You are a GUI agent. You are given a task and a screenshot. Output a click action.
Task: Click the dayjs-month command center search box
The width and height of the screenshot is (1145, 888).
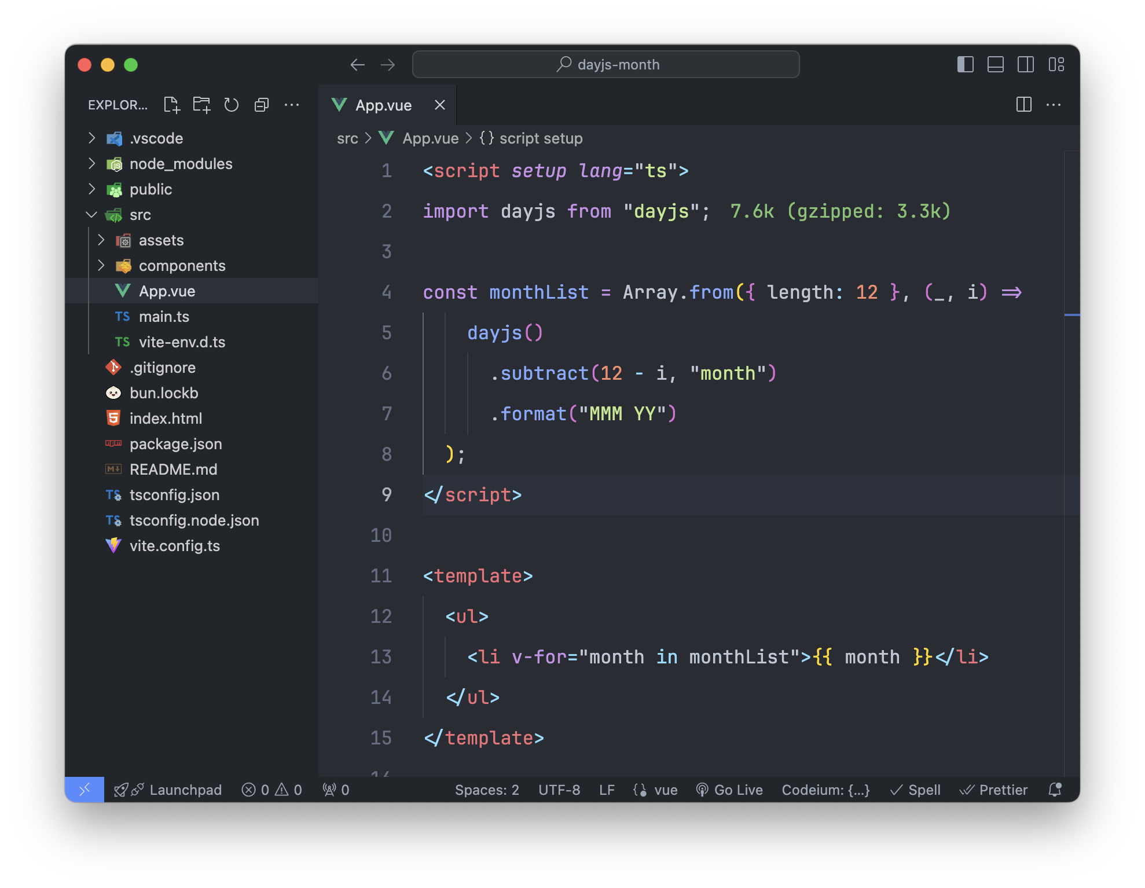[605, 64]
